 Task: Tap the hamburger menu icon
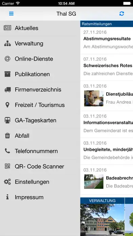[x=11, y=14]
